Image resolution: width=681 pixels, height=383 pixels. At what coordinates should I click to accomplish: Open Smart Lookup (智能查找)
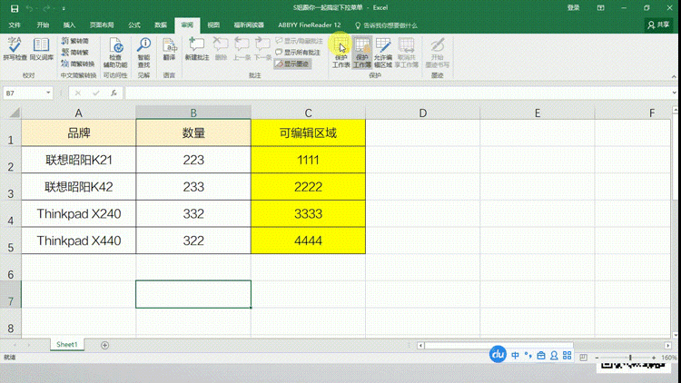[x=143, y=53]
